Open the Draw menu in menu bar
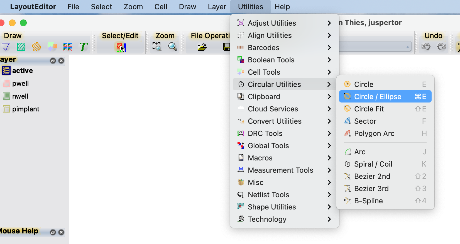Screen dimensions: 460x244 187,7
